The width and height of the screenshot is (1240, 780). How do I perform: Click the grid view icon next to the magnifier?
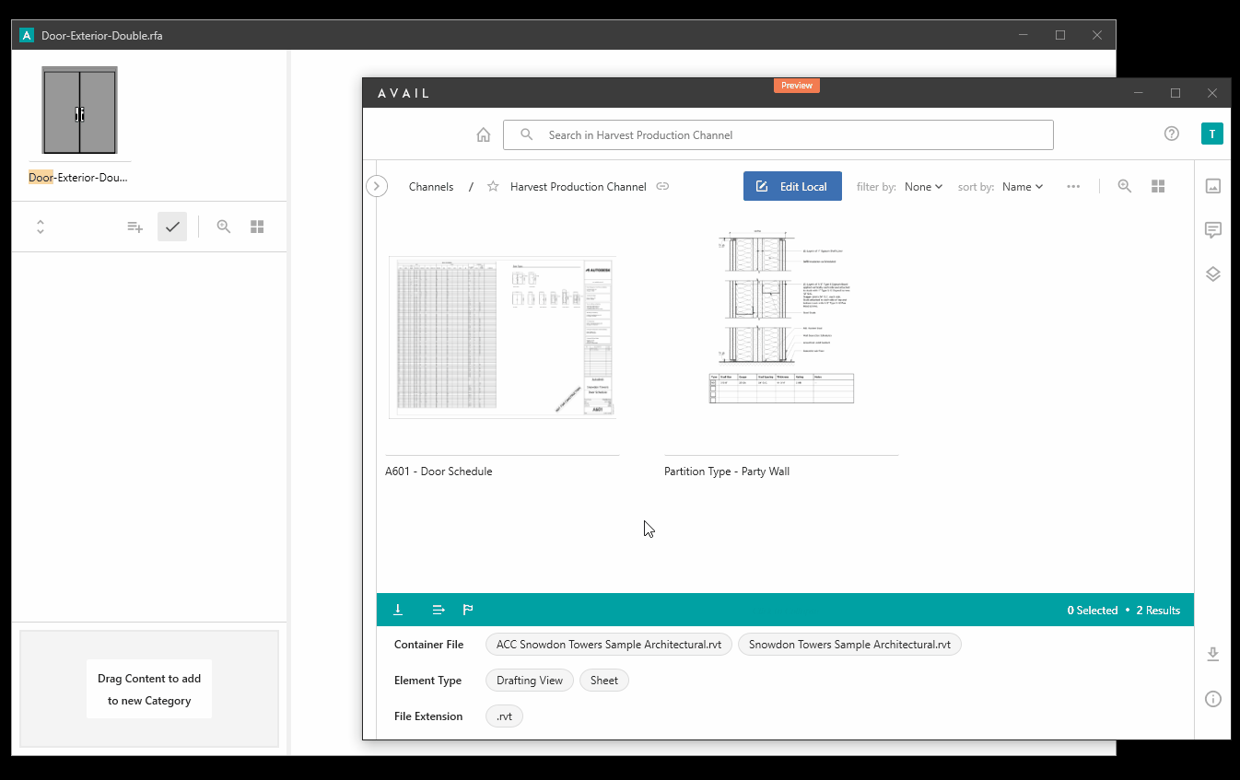click(x=1158, y=185)
